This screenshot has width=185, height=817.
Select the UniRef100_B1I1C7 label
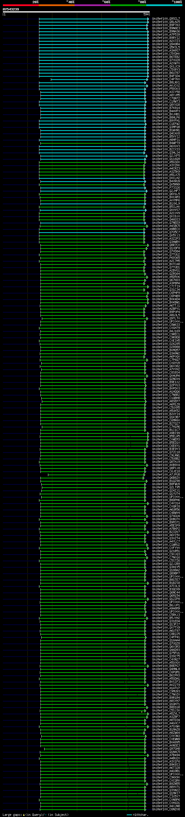pos(166,430)
